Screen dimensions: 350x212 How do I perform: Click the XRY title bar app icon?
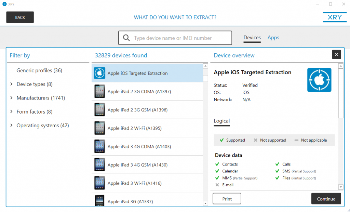click(x=4, y=4)
